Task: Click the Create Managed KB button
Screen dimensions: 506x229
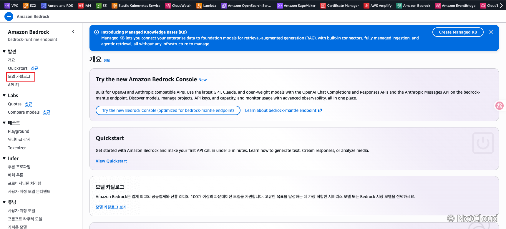Action: [x=458, y=32]
